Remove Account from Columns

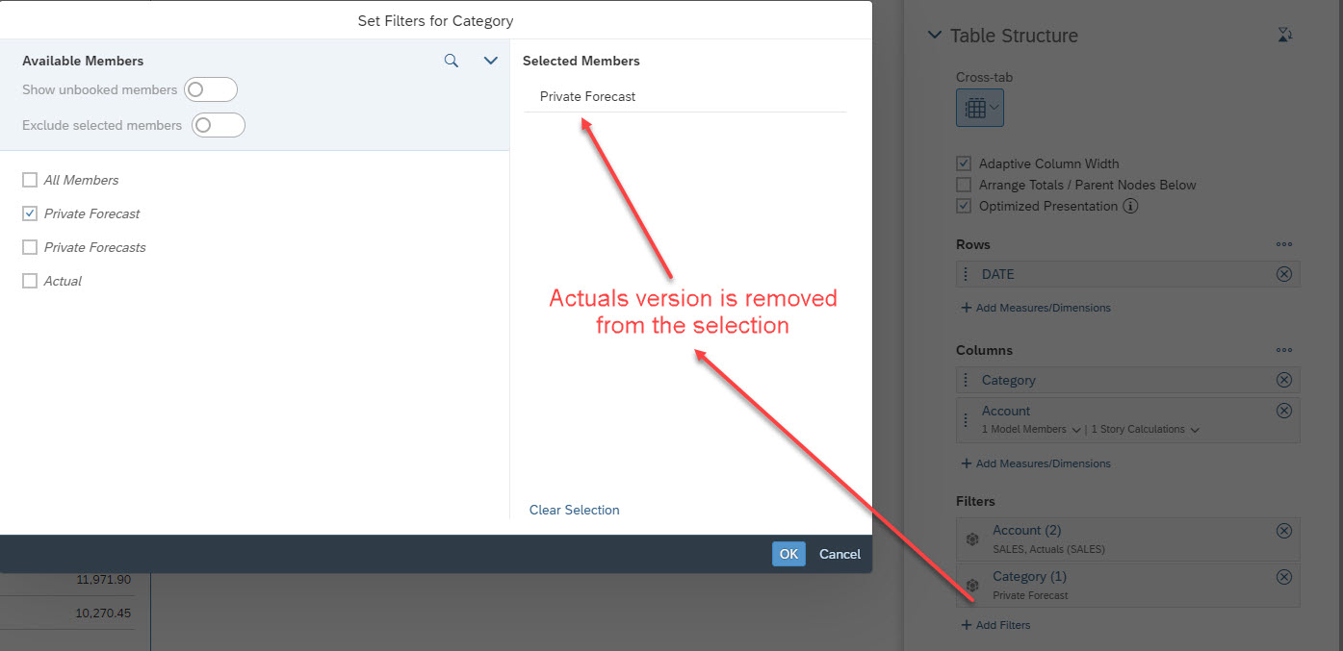(1283, 411)
